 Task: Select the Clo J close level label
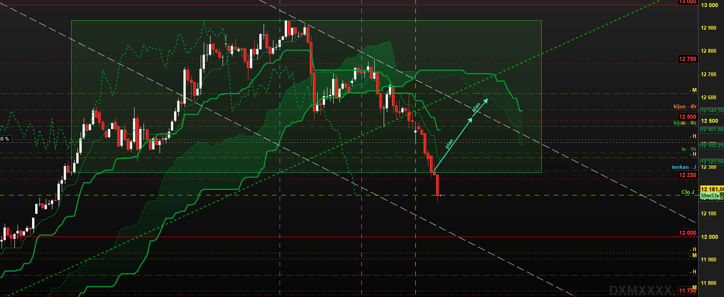pyautogui.click(x=688, y=192)
